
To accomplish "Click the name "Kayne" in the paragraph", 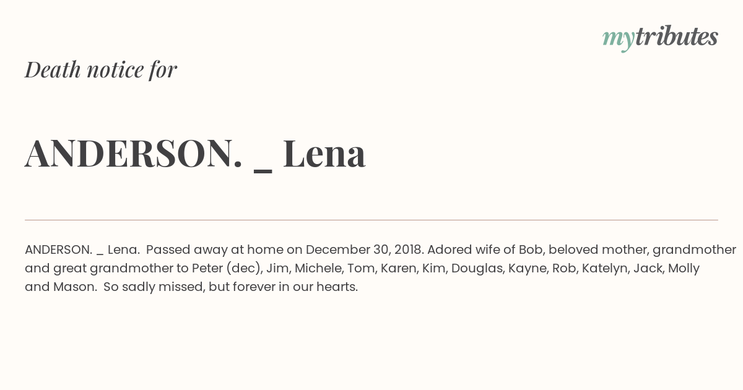I will click(526, 269).
